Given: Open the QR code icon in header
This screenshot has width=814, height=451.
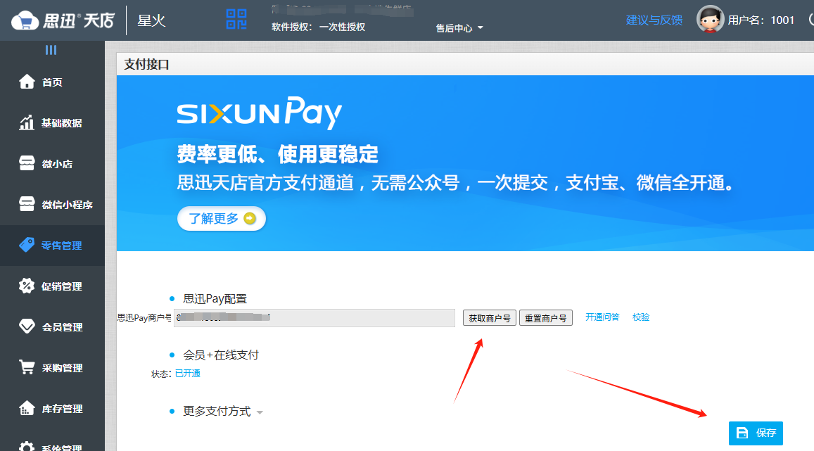Looking at the screenshot, I should pyautogui.click(x=236, y=19).
